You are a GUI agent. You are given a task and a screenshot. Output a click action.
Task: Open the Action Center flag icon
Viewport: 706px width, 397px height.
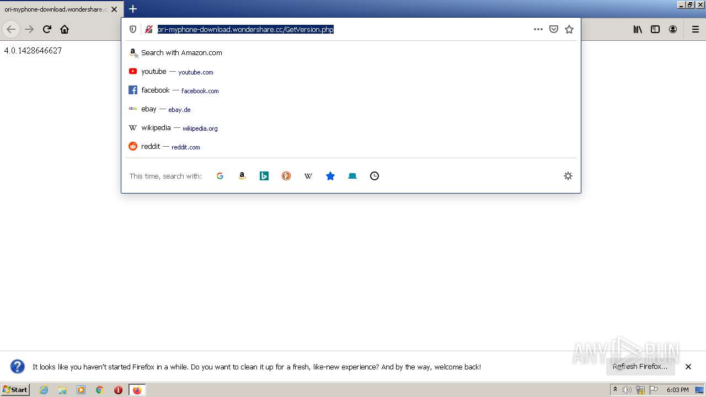pyautogui.click(x=654, y=390)
